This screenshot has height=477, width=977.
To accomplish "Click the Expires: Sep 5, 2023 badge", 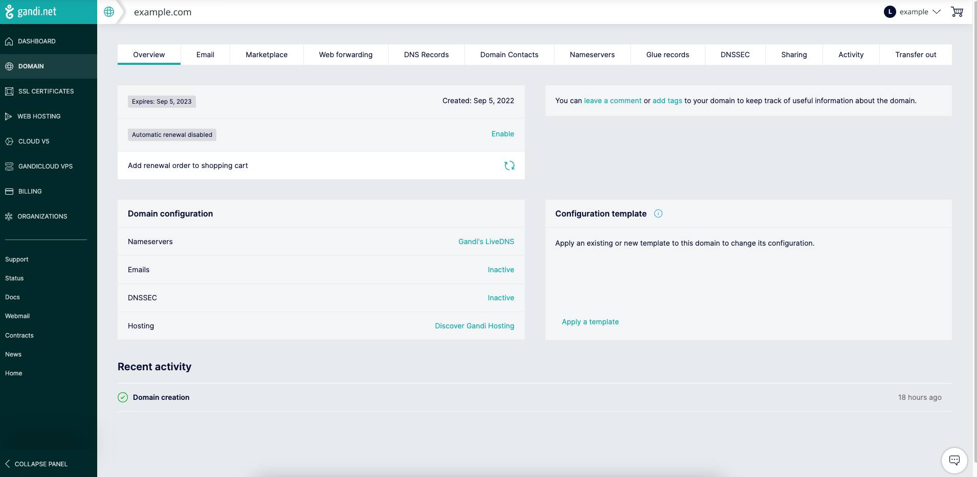I will point(162,102).
